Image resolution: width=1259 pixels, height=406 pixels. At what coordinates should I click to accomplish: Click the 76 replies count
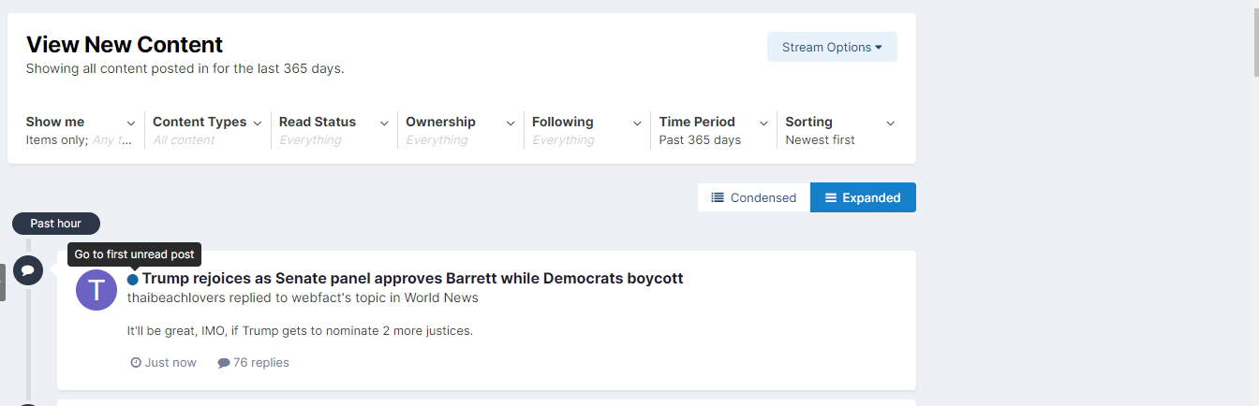click(x=254, y=362)
